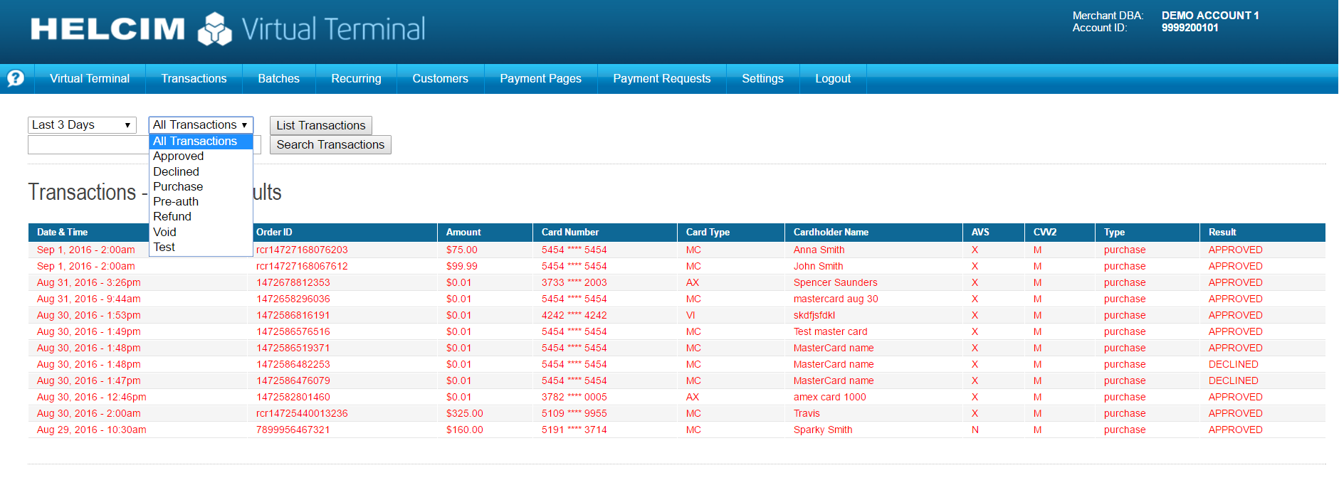Navigate to Payment Pages
Viewport: 1339px width, 490px height.
[540, 79]
